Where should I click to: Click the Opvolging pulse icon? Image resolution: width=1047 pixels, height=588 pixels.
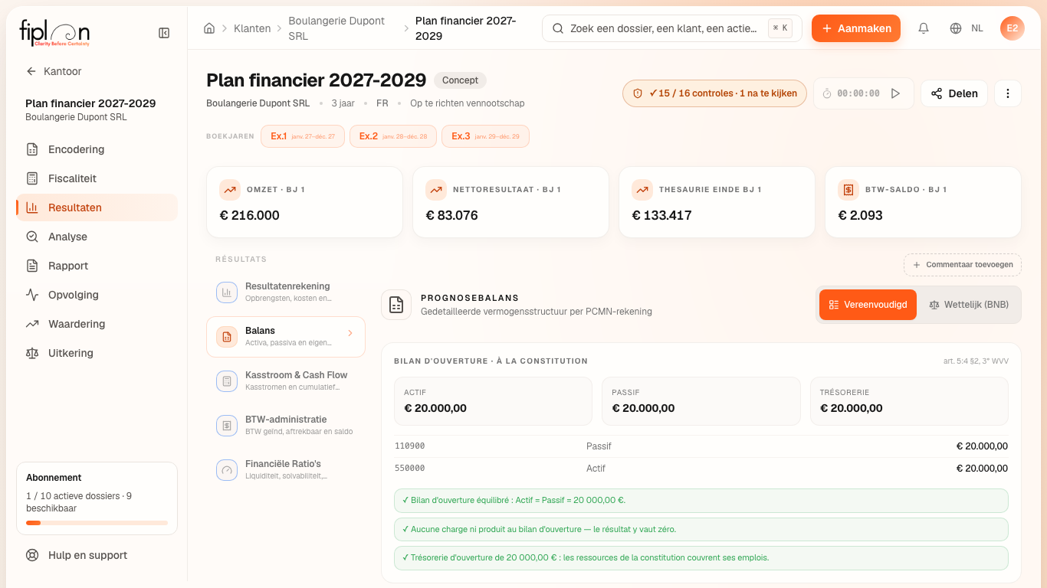(x=32, y=295)
